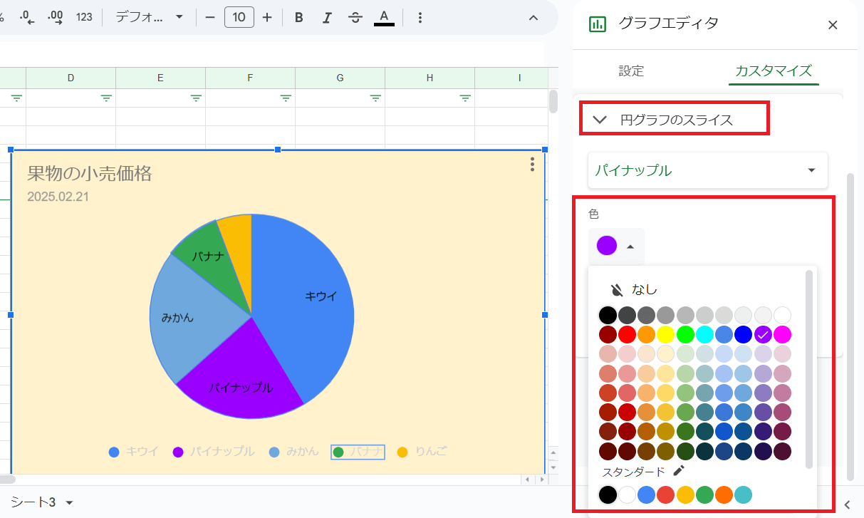Pick the white swatch in the スタンダード row
The height and width of the screenshot is (518, 864).
[627, 494]
